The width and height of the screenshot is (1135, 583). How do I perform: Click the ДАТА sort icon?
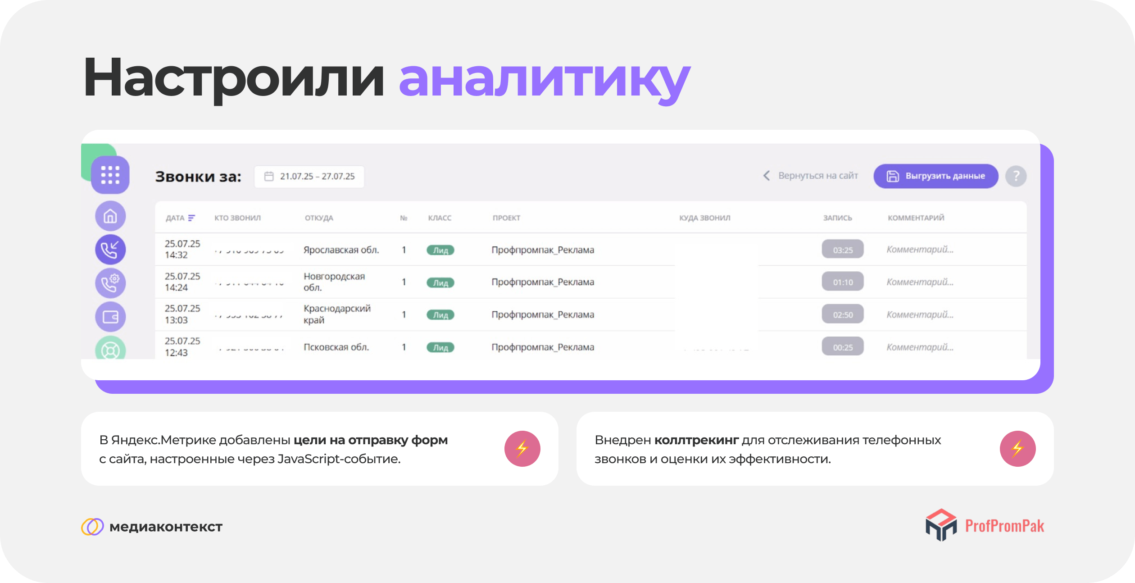pyautogui.click(x=191, y=218)
